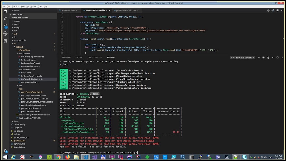Expand the temp folder
The image size is (286, 161).
point(16,121)
